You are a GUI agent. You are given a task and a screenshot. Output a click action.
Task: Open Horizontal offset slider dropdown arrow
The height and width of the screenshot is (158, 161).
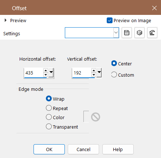51,73
